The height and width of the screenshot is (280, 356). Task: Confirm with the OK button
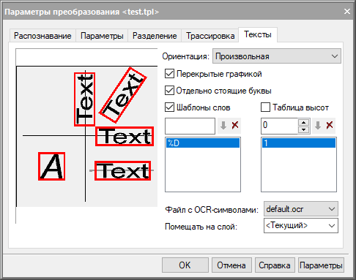(185, 265)
